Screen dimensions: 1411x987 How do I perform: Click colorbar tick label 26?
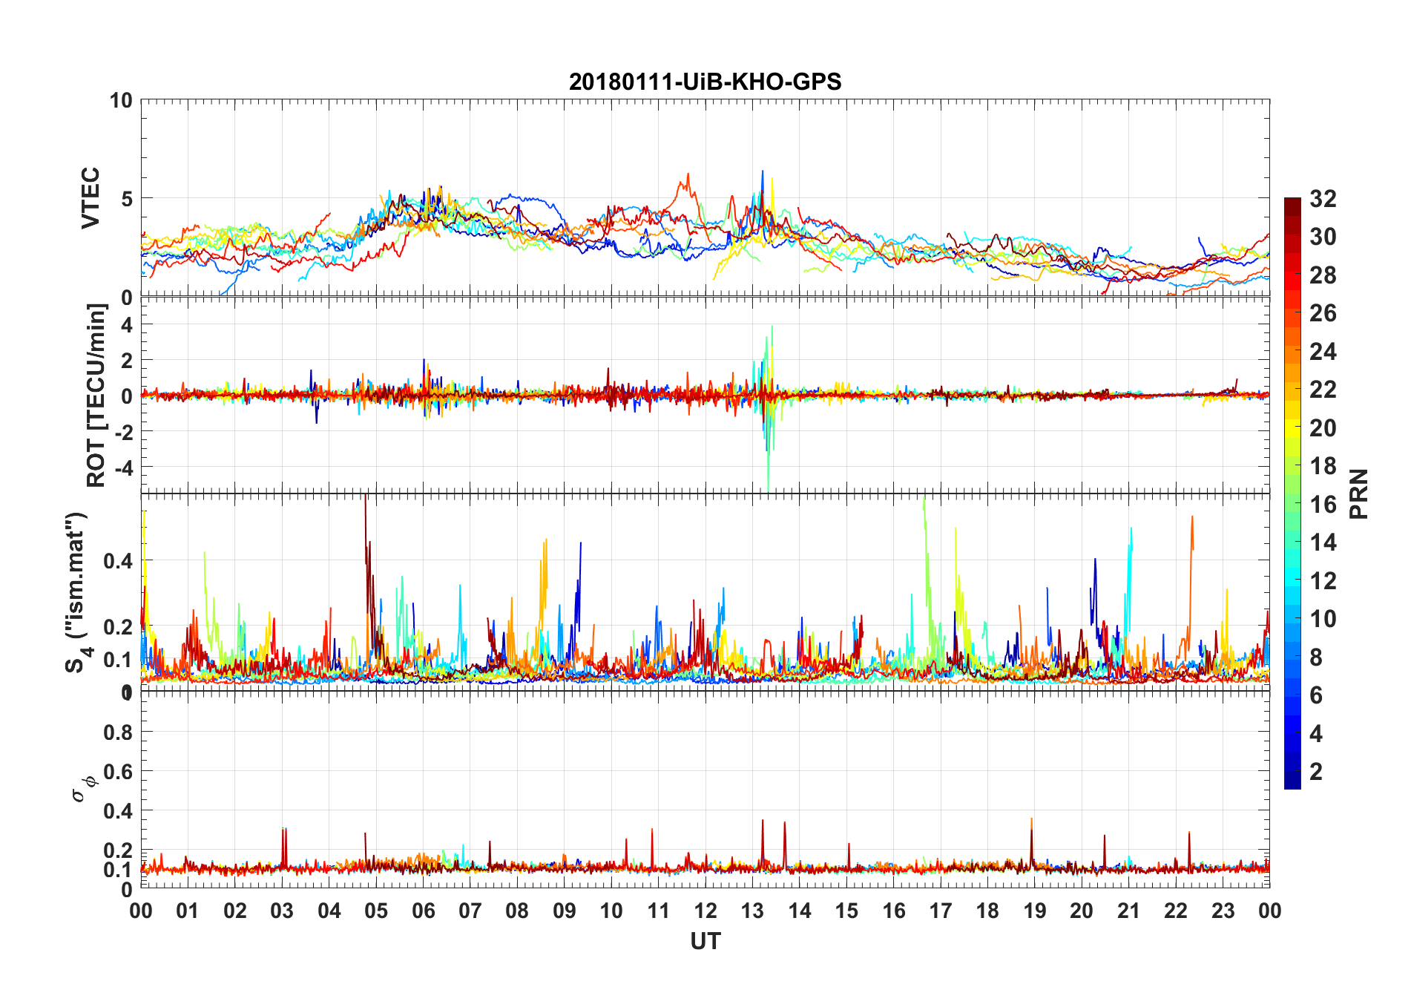point(1323,313)
